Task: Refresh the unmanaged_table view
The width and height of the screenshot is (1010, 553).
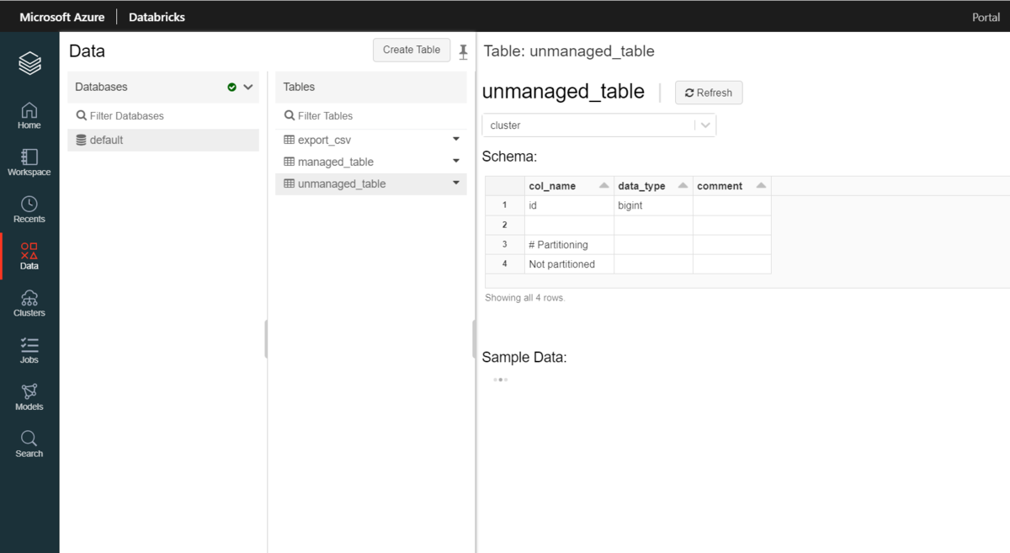Action: point(709,93)
